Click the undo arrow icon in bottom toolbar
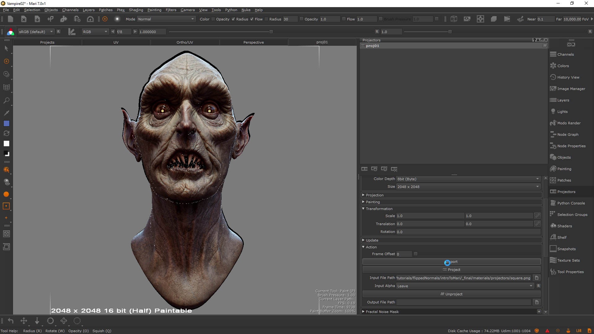Image resolution: width=594 pixels, height=334 pixels. (x=11, y=321)
